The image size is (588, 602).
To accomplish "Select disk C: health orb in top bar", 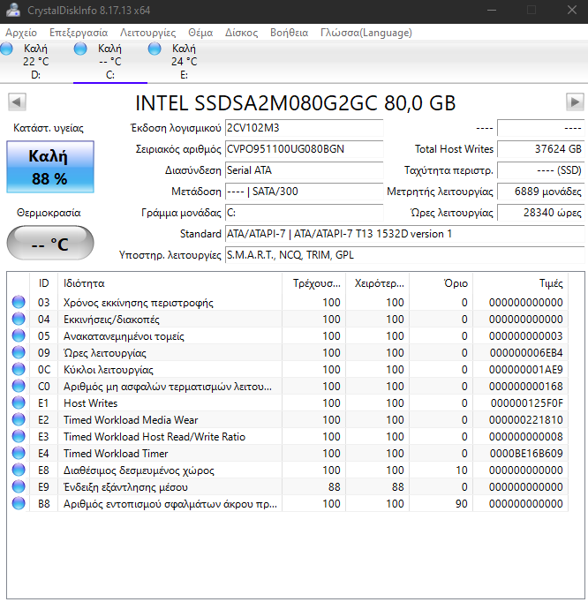I will tap(80, 49).
